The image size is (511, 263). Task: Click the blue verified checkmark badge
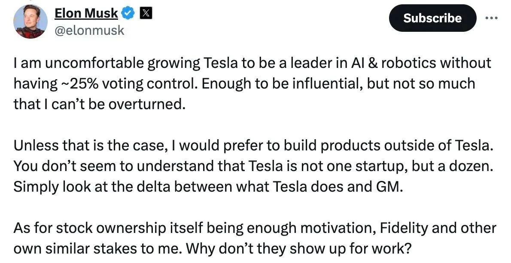pos(128,13)
